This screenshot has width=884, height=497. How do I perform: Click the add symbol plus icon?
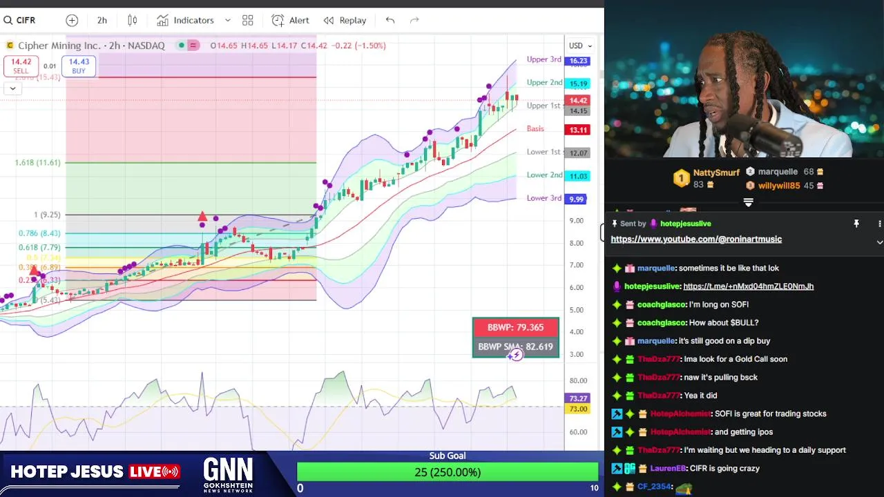pos(72,20)
